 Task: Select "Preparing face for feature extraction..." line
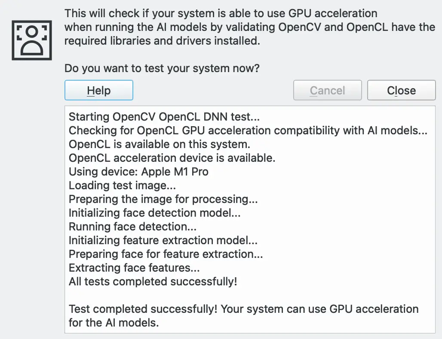pos(166,254)
